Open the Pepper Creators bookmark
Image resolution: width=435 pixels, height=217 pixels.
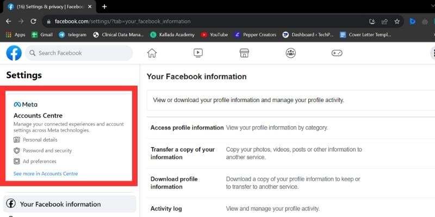(x=255, y=35)
